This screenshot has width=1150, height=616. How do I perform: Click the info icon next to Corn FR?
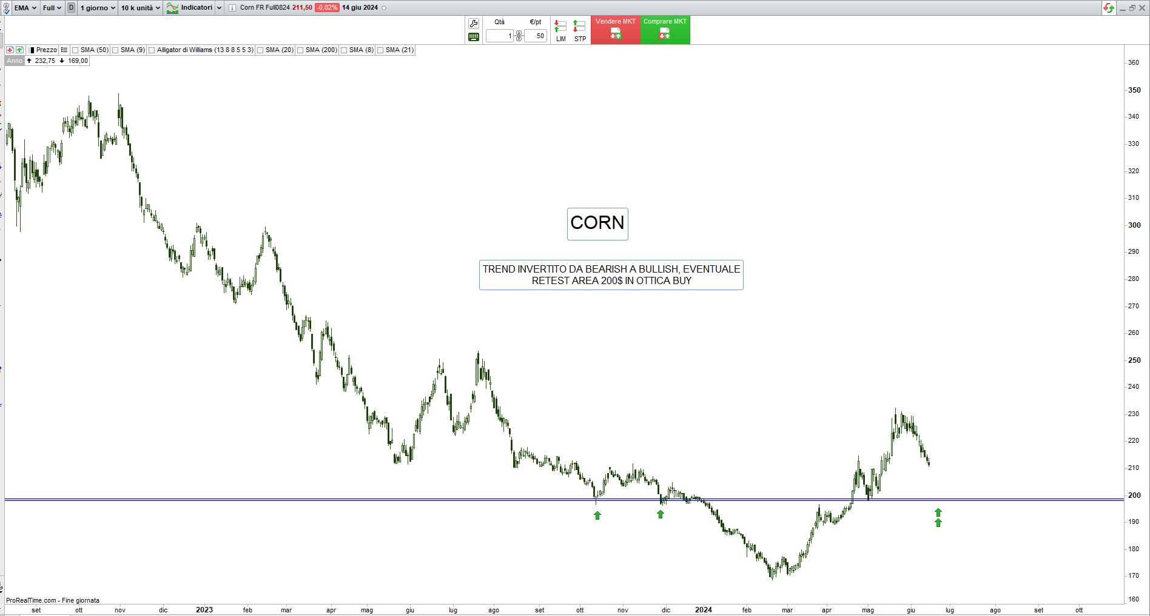coord(232,8)
